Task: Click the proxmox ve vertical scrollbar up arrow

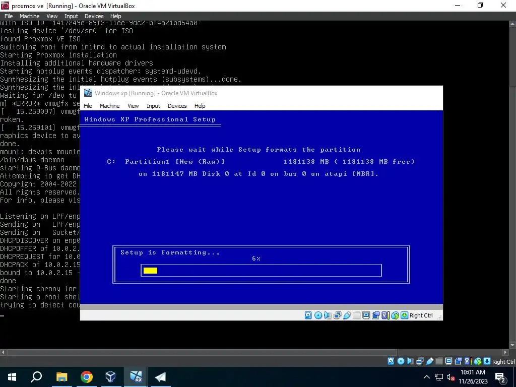Action: pos(512,24)
